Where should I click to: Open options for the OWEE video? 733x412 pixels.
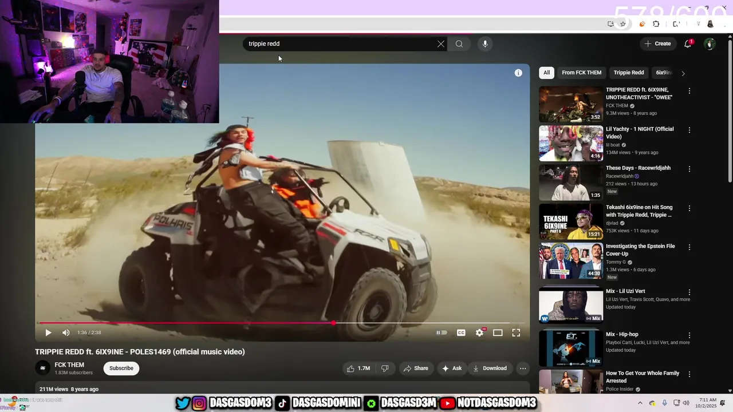click(x=689, y=91)
